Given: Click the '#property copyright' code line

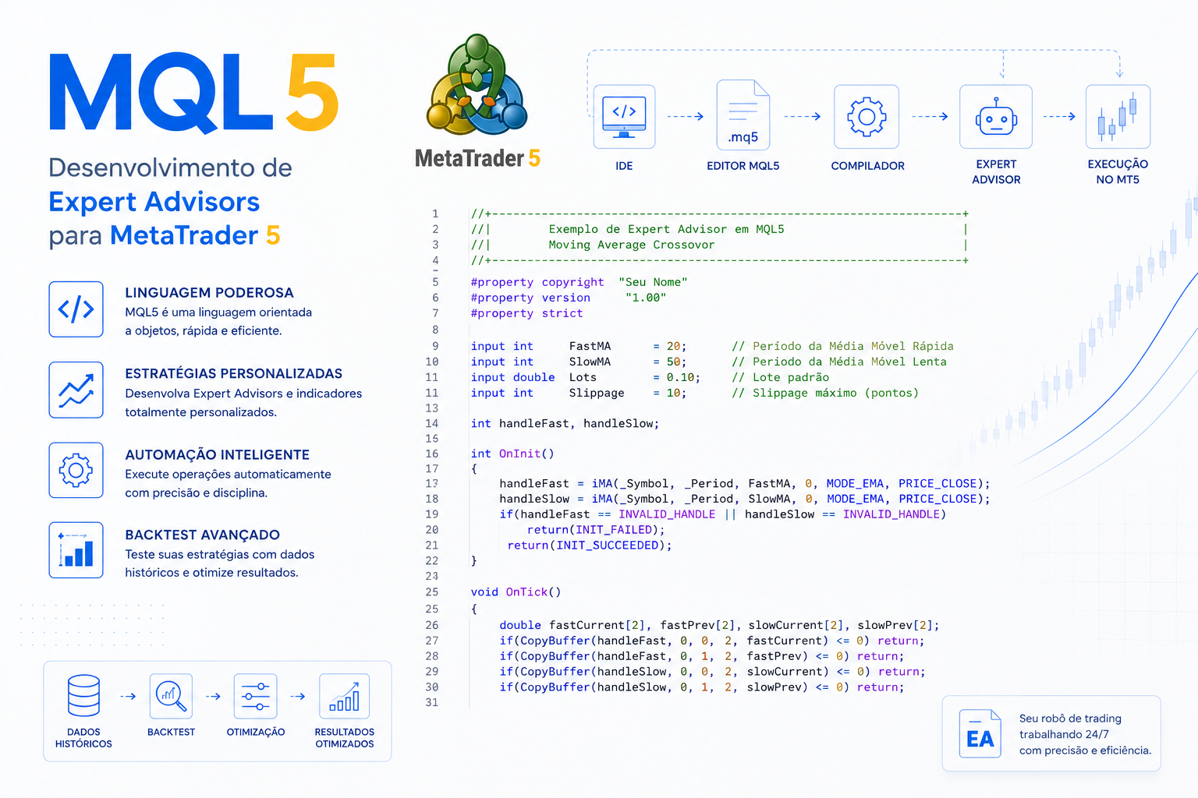Looking at the screenshot, I should pos(579,282).
